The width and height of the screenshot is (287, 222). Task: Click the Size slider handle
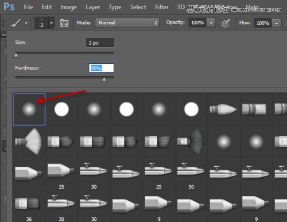pyautogui.click(x=16, y=55)
